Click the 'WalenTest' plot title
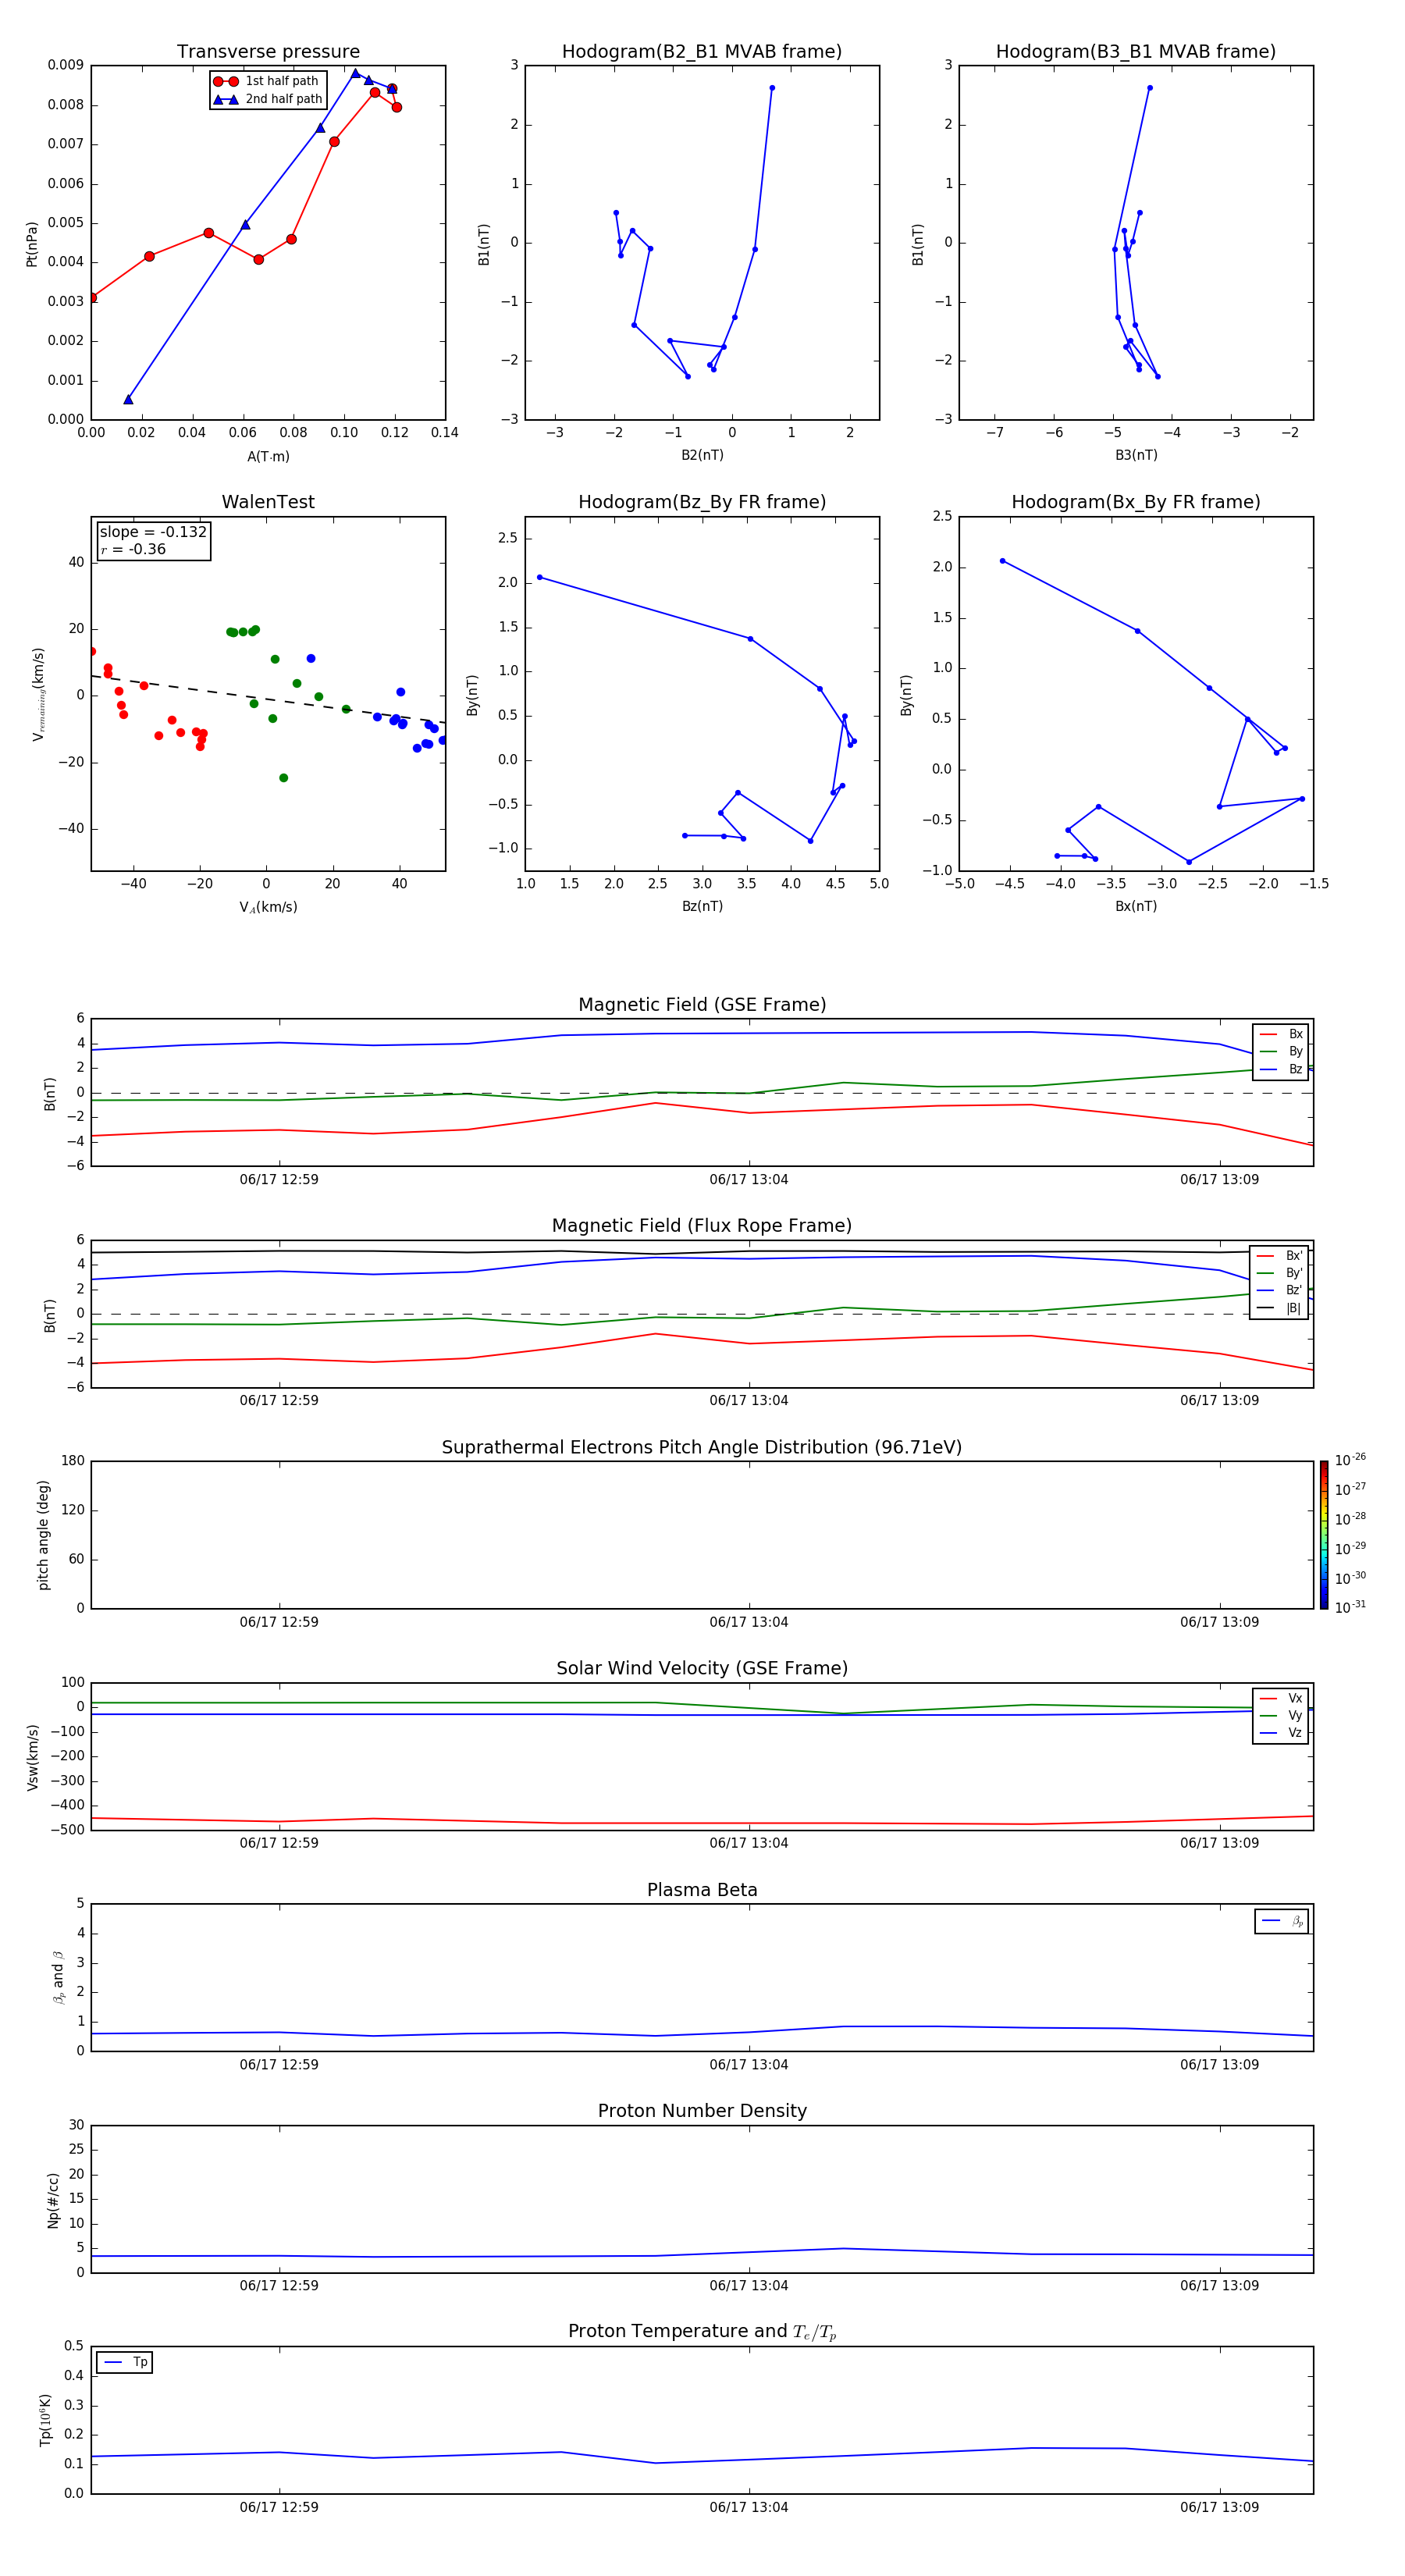 coord(268,502)
